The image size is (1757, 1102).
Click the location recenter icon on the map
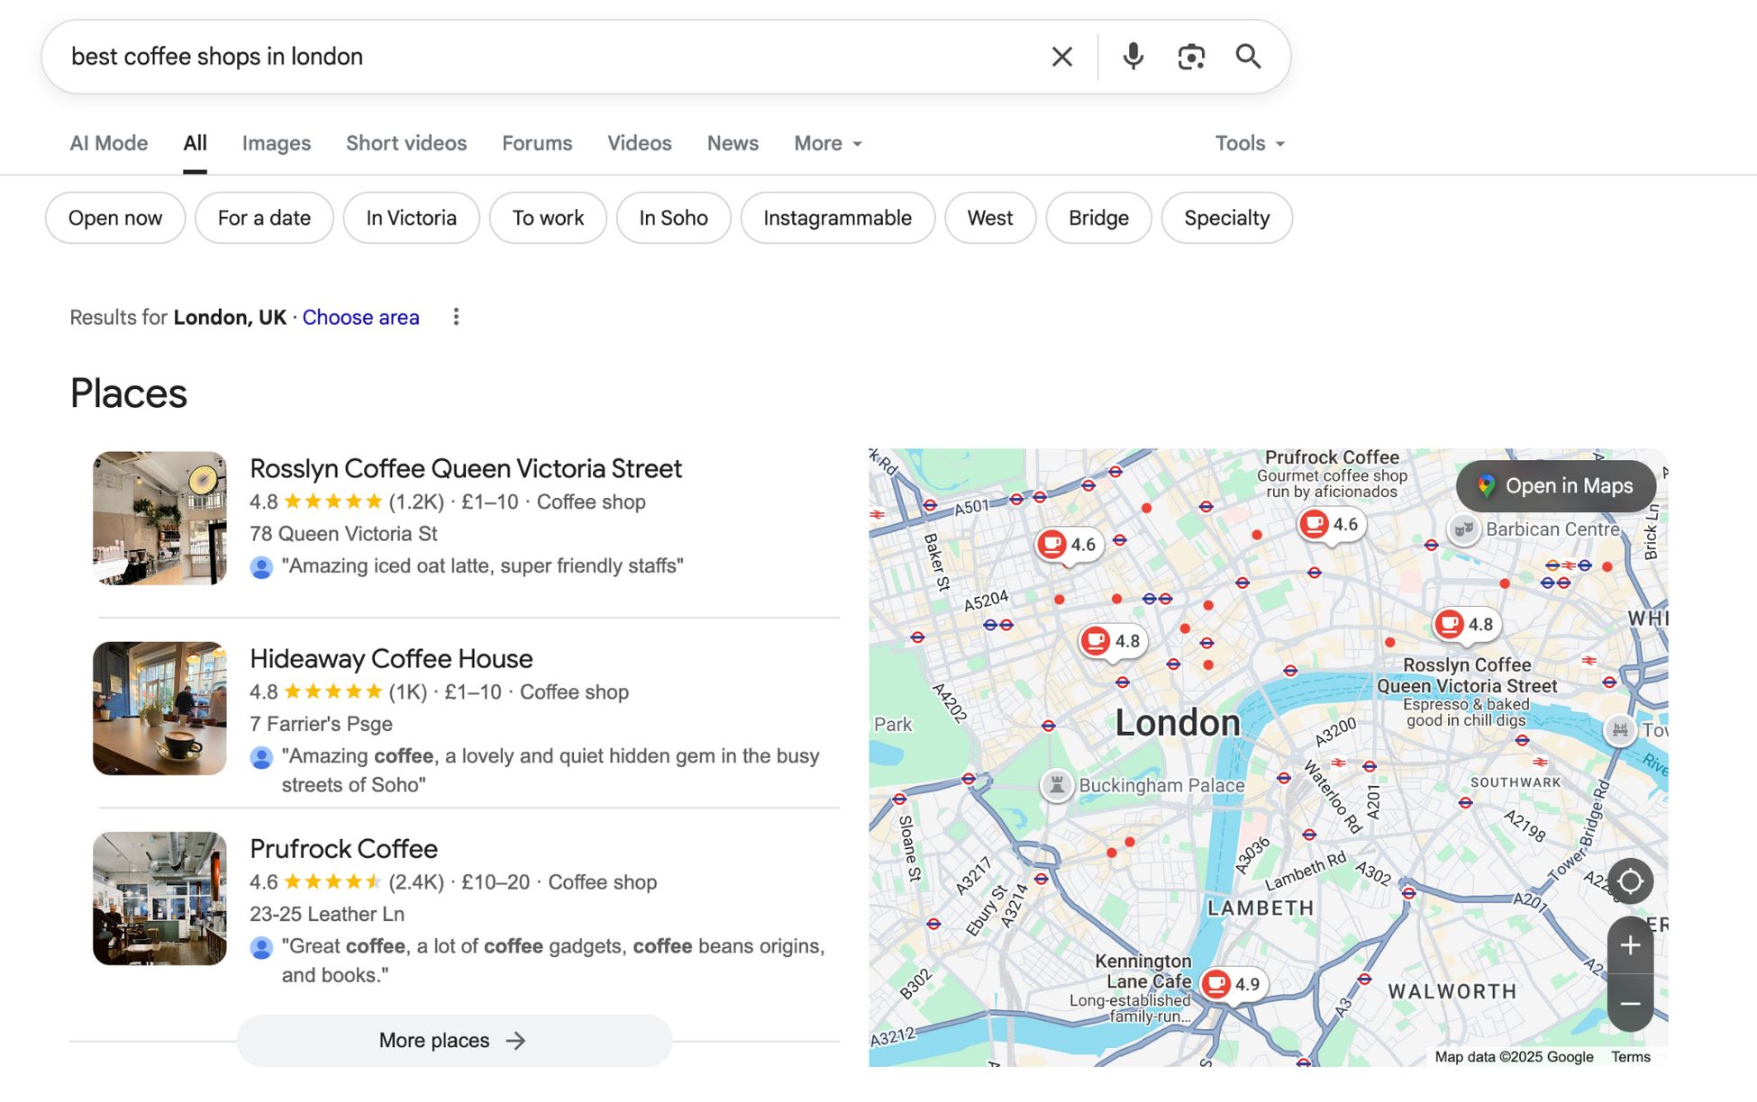(x=1630, y=882)
